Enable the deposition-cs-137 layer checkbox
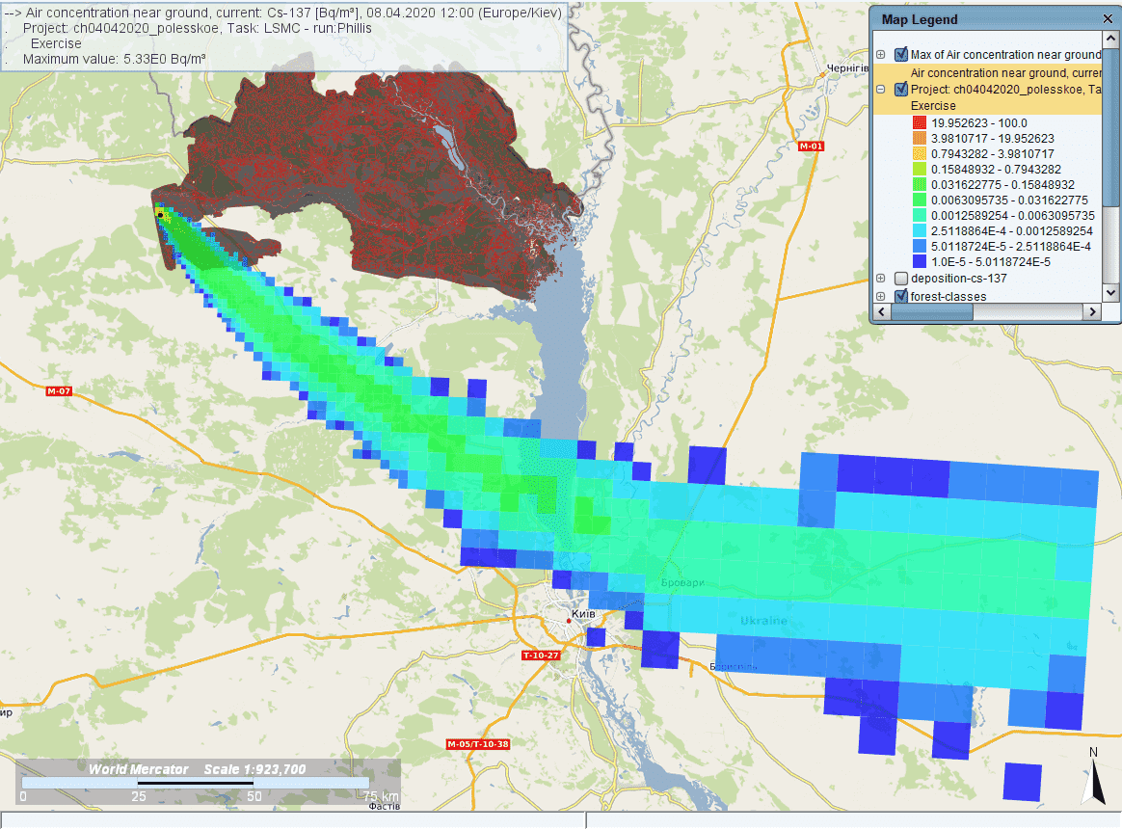This screenshot has width=1122, height=829. pyautogui.click(x=901, y=279)
